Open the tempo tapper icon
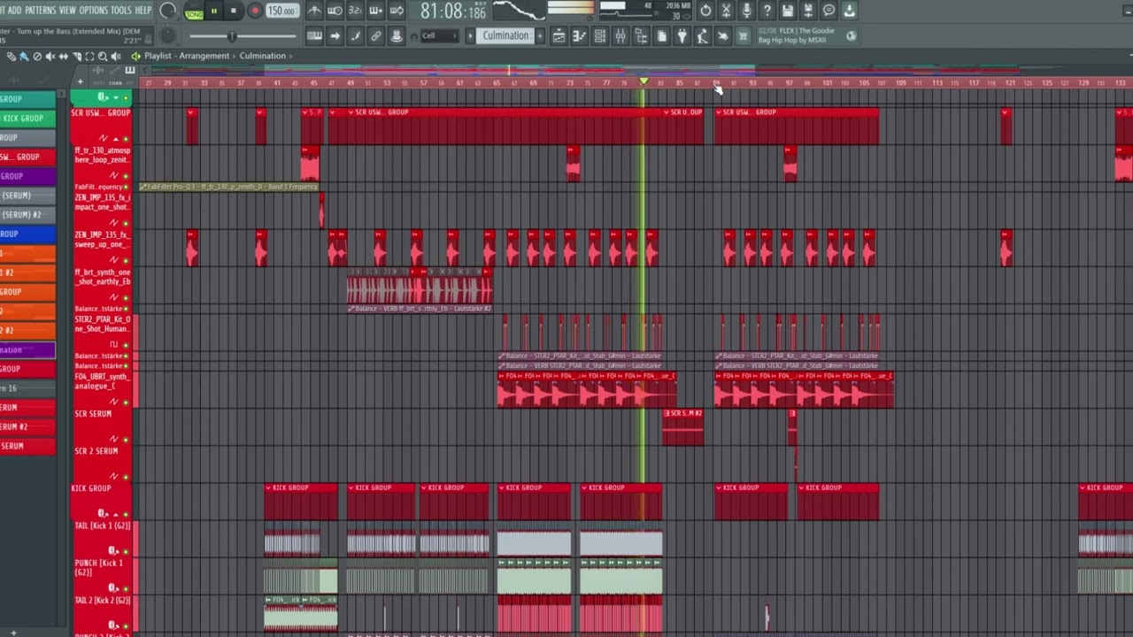The width and height of the screenshot is (1133, 637). (x=703, y=35)
